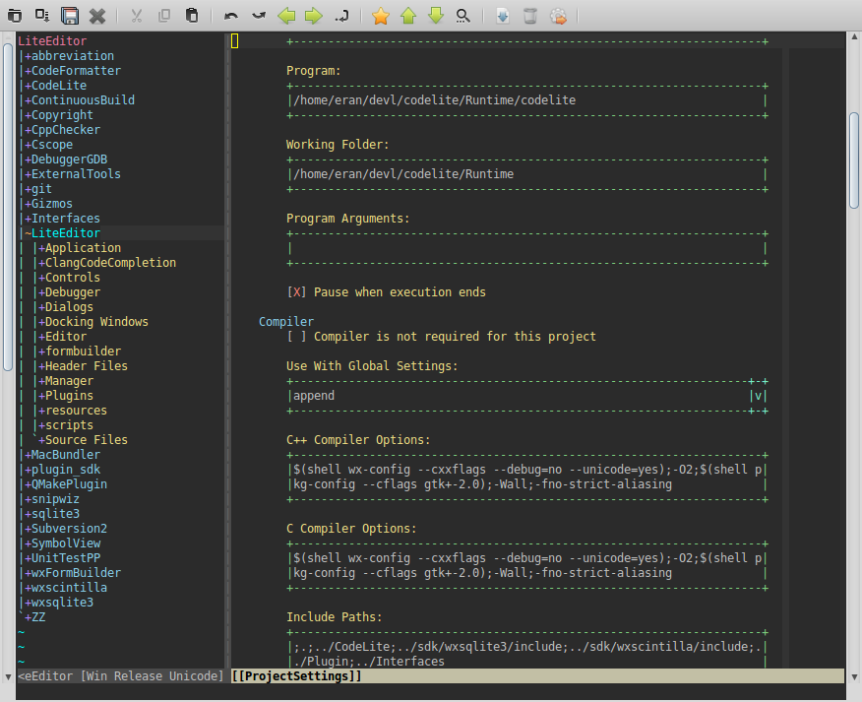Click the Undo arrow icon
This screenshot has width=862, height=702.
pyautogui.click(x=231, y=16)
